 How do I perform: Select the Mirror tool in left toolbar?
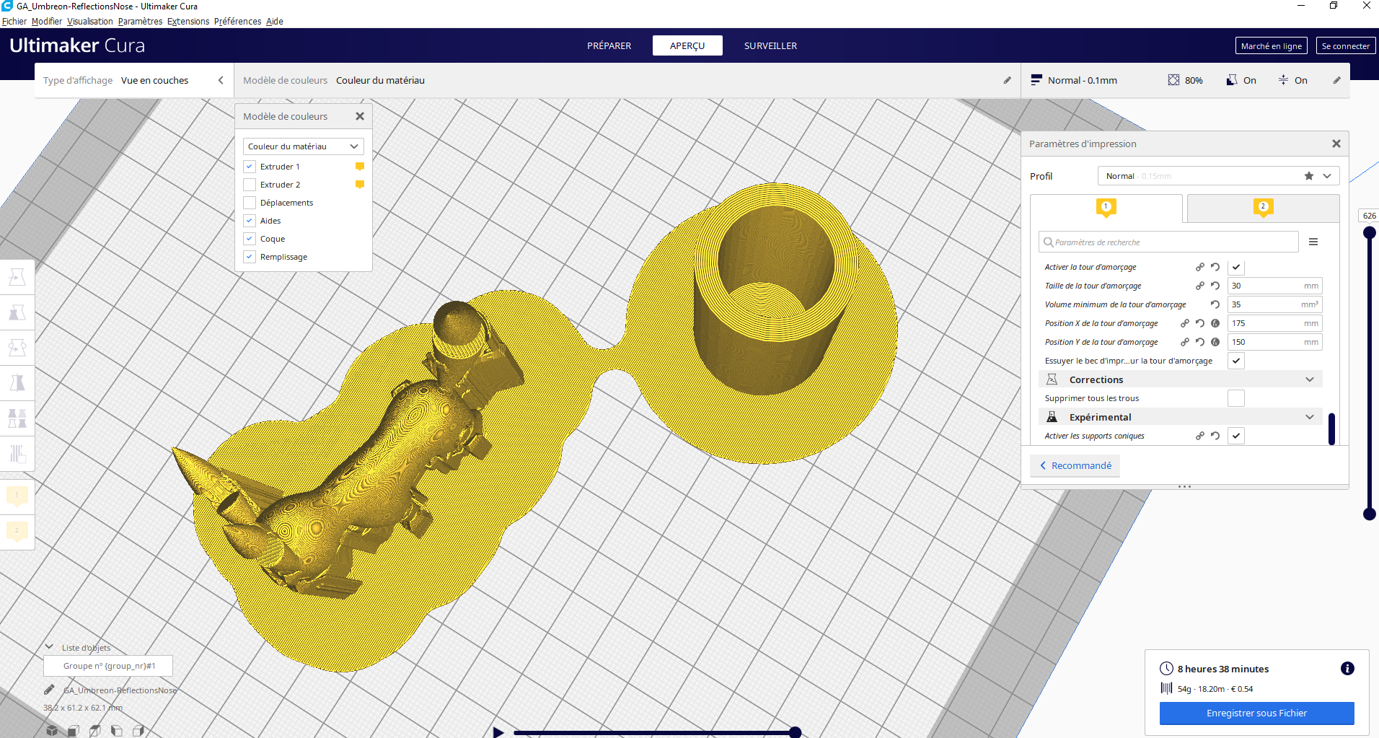click(x=17, y=383)
